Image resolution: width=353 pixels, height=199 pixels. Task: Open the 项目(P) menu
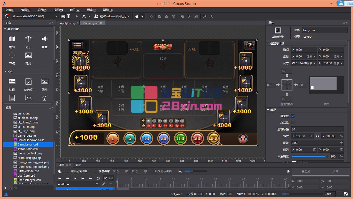point(42,10)
